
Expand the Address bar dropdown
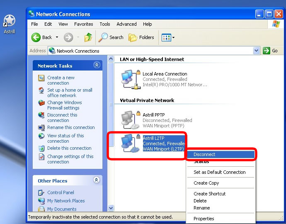click(256, 51)
